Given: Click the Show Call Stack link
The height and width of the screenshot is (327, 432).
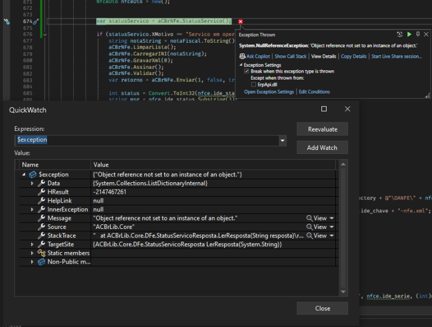Looking at the screenshot, I should click(290, 57).
